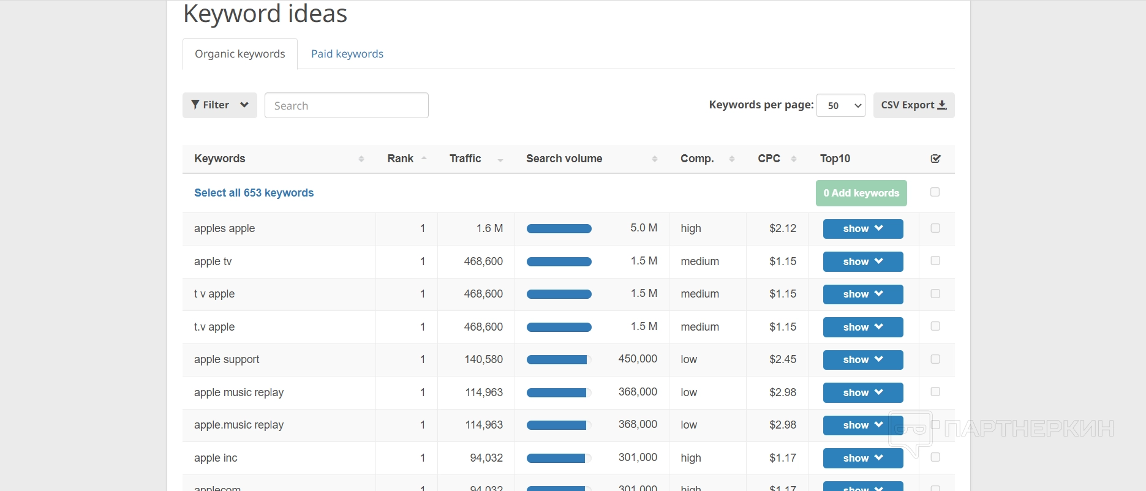Sort the Search volume column via arrows

[654, 159]
